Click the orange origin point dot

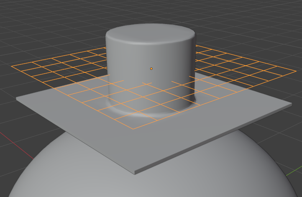pos(151,69)
